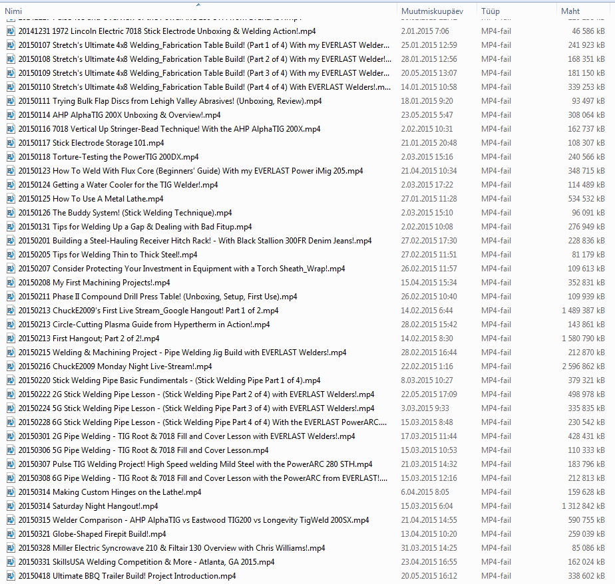Select Welder Comparison AHP AlphaTIG vs Eastwood file
615x584 pixels.
[x=194, y=520]
